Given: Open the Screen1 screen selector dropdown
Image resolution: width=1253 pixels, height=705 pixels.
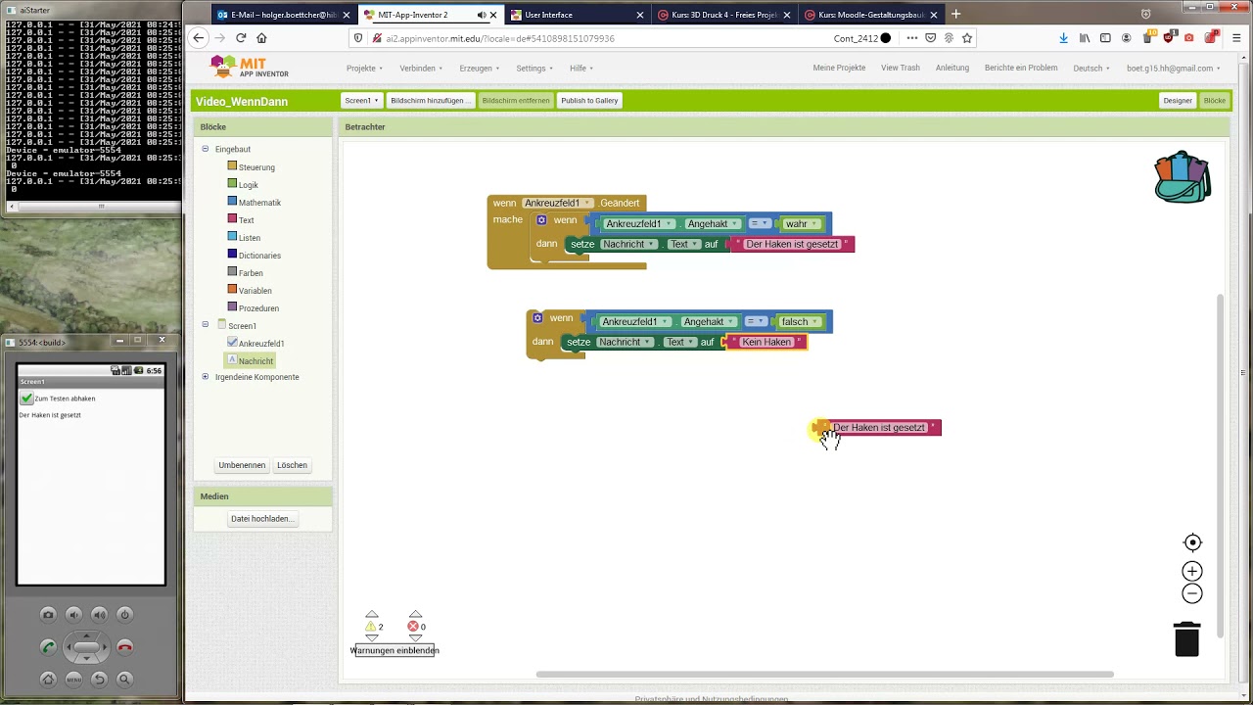Looking at the screenshot, I should pos(361,101).
